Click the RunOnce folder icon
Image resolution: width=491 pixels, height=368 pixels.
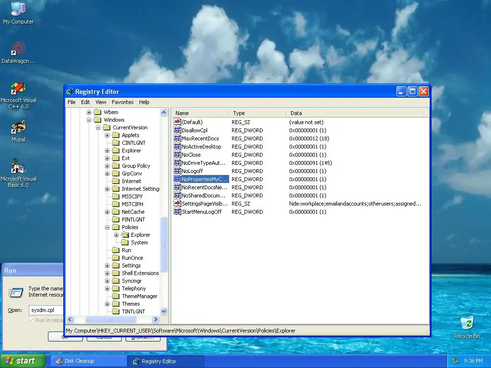[x=116, y=258]
